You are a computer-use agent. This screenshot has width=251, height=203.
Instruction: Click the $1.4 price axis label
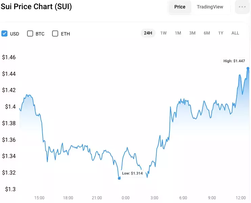(x=10, y=107)
